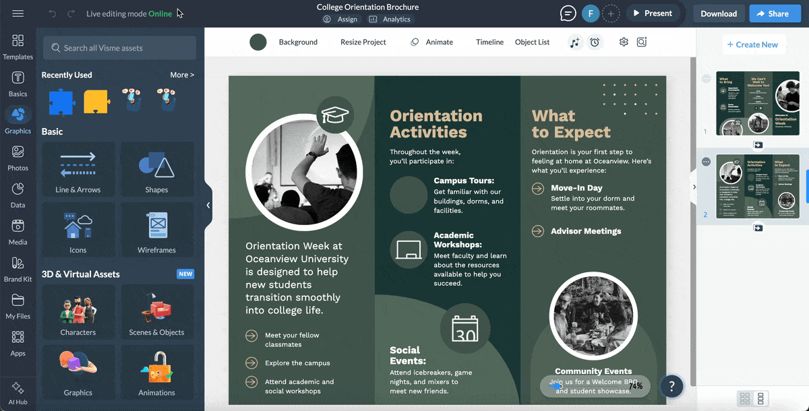
Task: Focus the Search all Visme assets field
Action: point(120,48)
